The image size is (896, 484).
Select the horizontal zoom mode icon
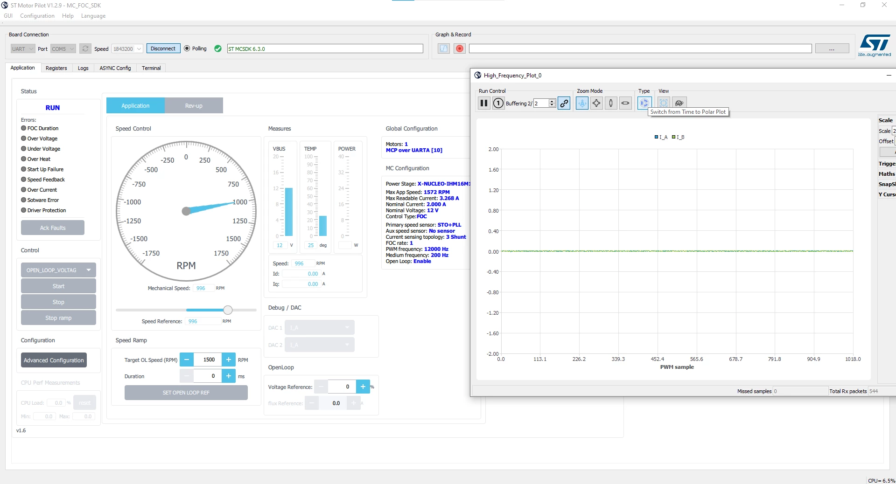pos(625,103)
